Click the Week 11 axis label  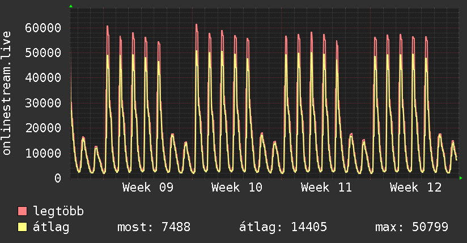point(326,188)
